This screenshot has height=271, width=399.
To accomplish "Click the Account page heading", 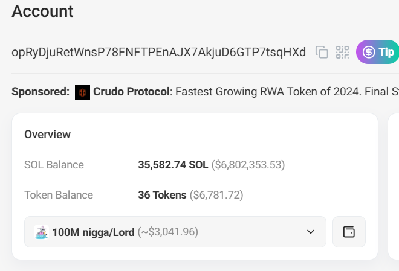I will (x=42, y=11).
